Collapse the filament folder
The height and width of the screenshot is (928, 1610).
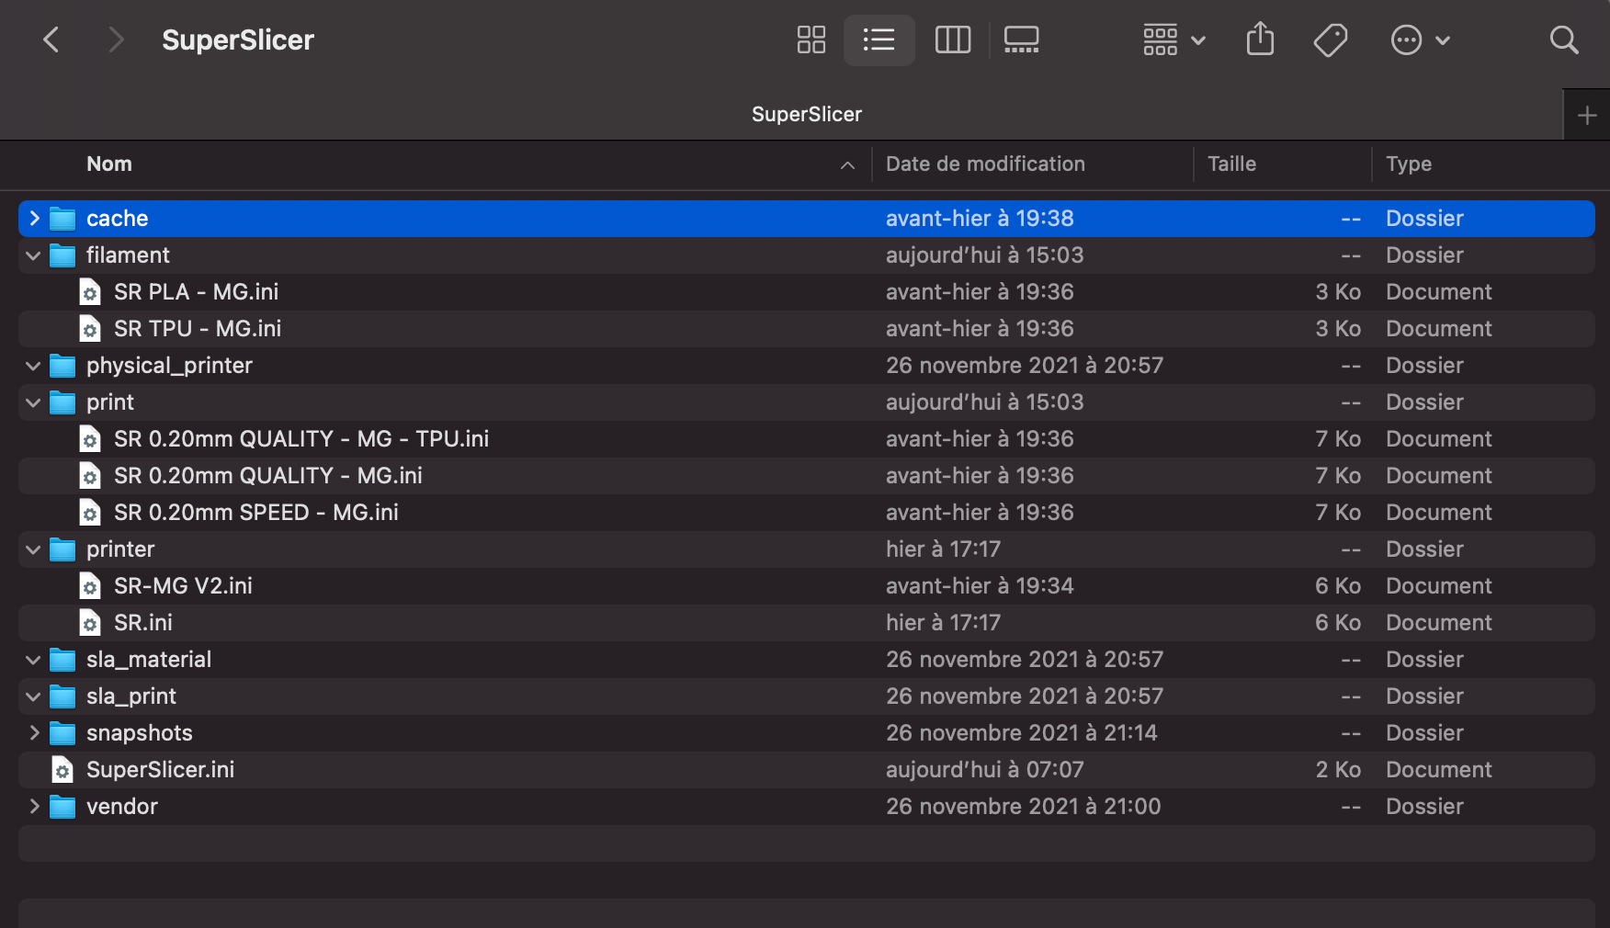[x=34, y=255]
